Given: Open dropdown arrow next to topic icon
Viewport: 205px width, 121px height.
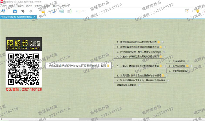Looking at the screenshot, I should [x=48, y=11].
